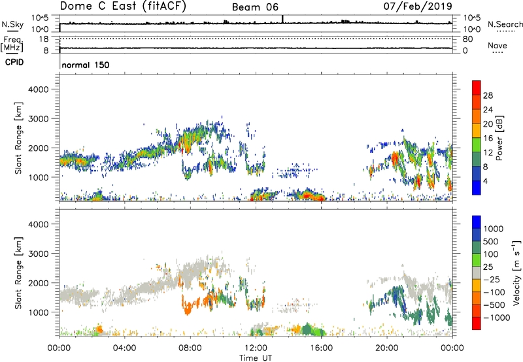Select the "N.Sky" axis label

tap(12, 24)
